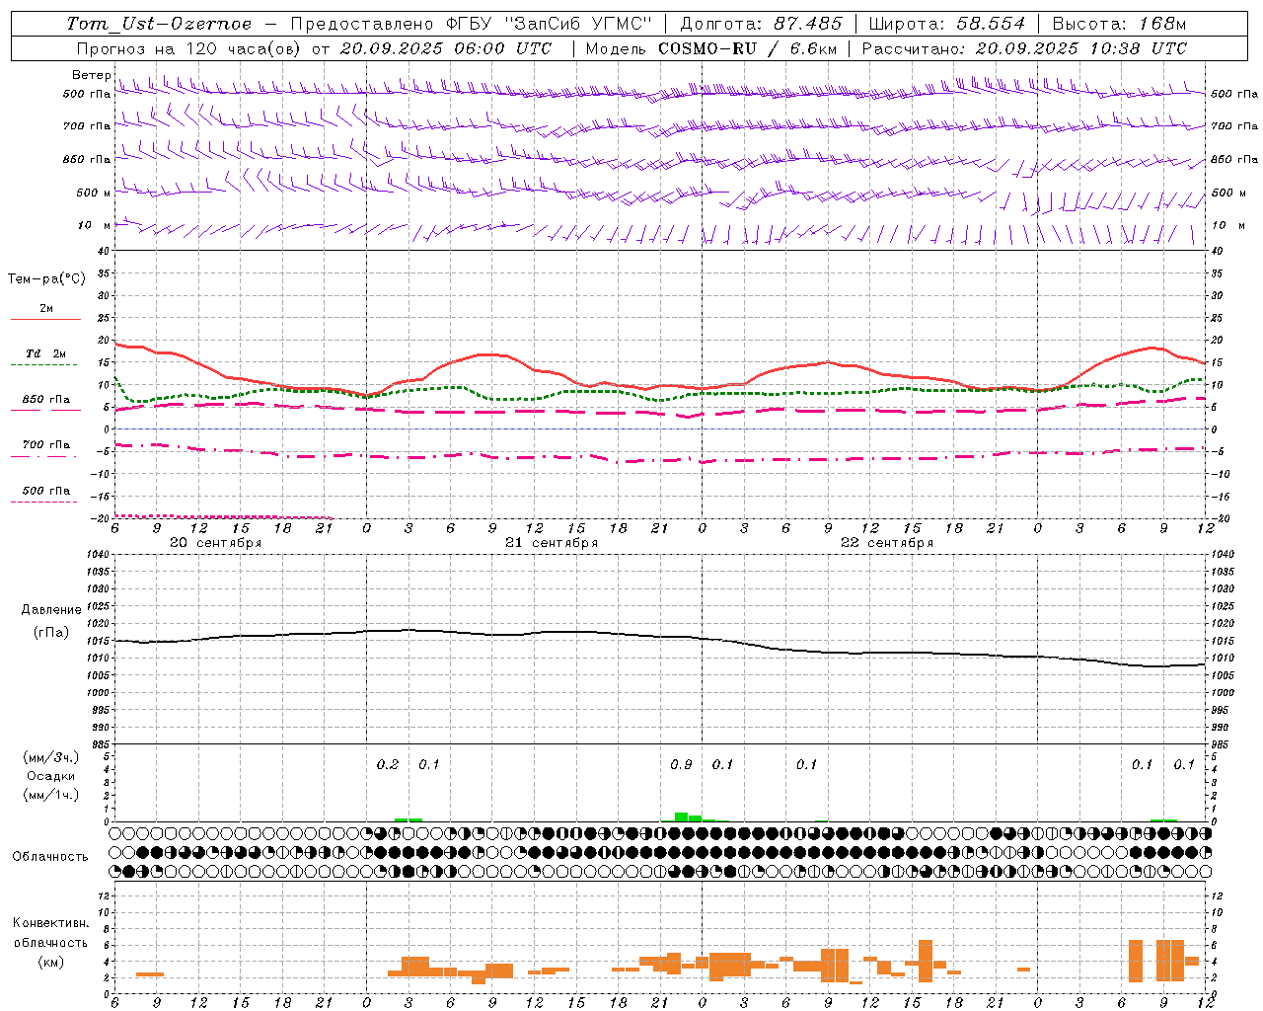Viewport: 1263px width, 1011px height.
Task: Select the Облачность cloud cover label
Action: (x=50, y=857)
